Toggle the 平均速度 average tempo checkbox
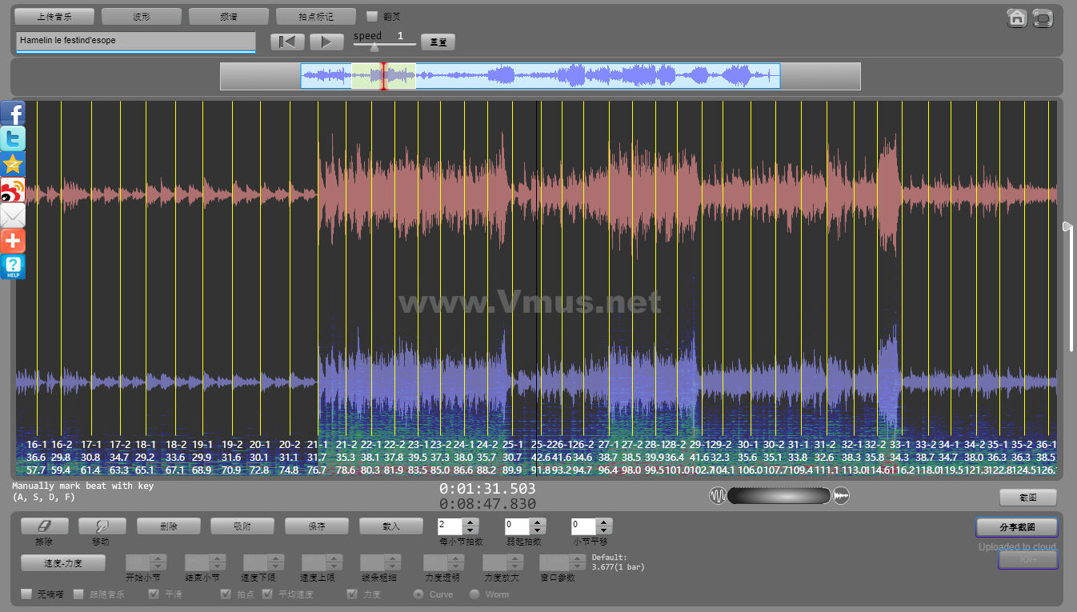The height and width of the screenshot is (612, 1077). click(267, 594)
